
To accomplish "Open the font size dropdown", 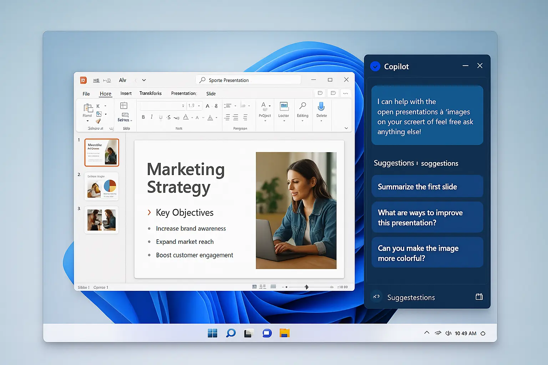I will click(199, 106).
